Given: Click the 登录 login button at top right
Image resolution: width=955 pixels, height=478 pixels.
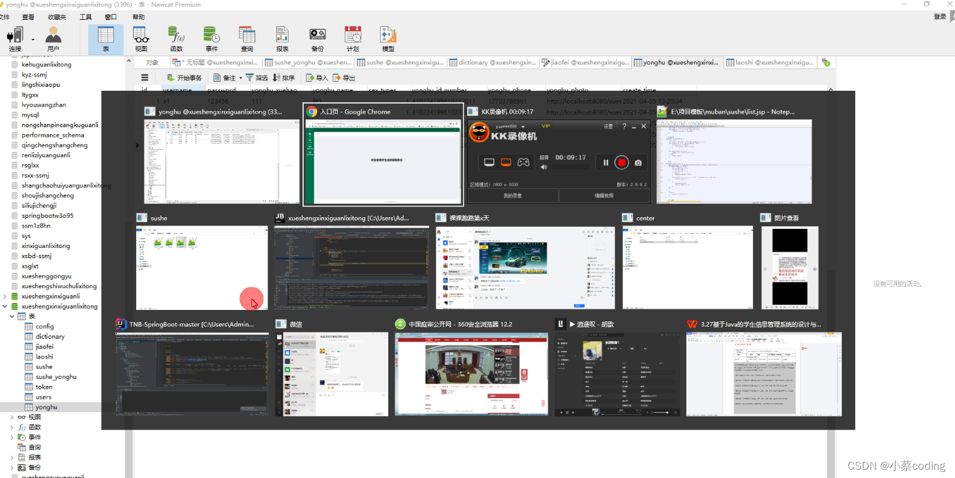Looking at the screenshot, I should 940,17.
